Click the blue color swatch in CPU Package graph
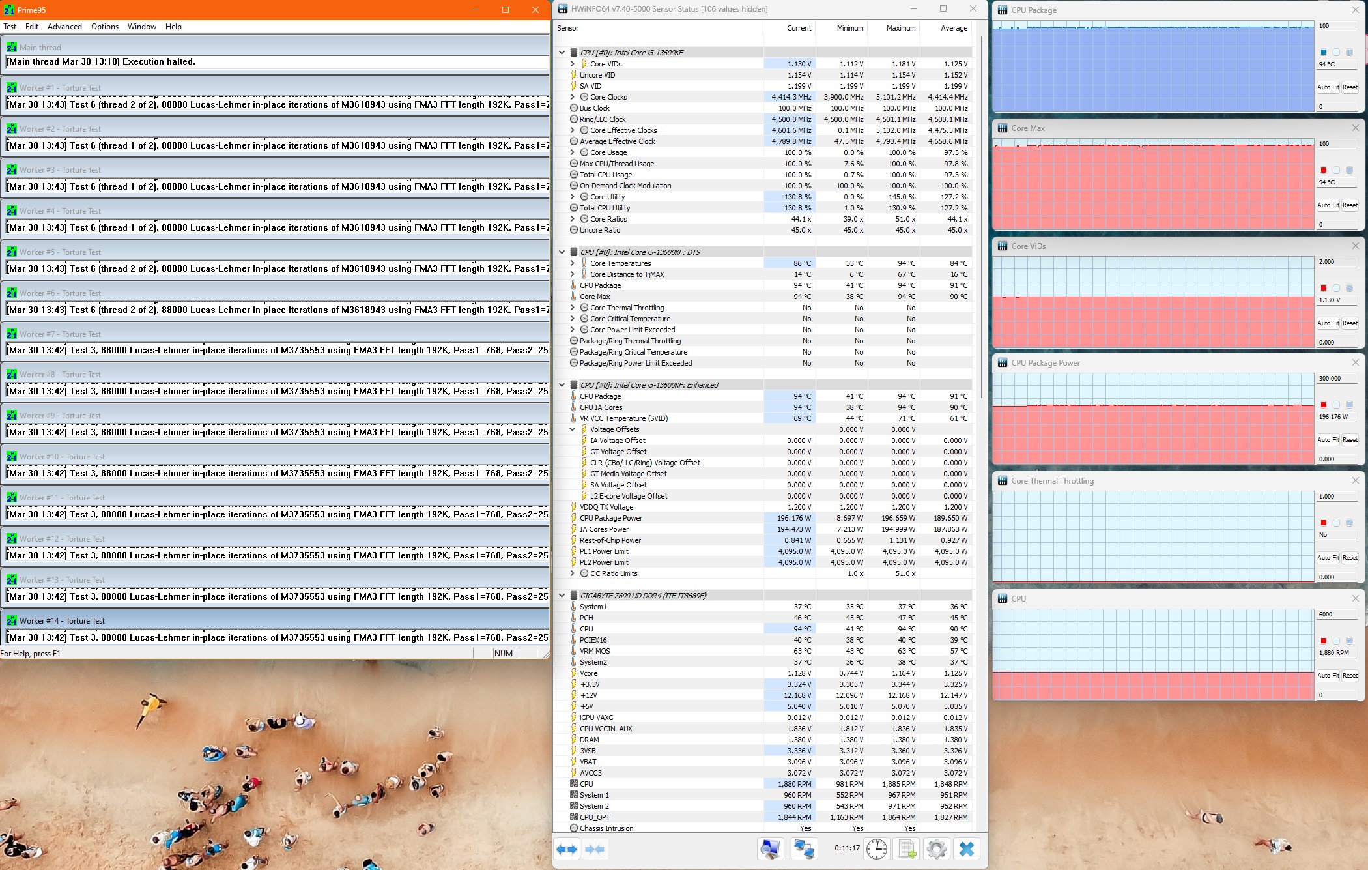Viewport: 1368px width, 870px height. [1323, 52]
